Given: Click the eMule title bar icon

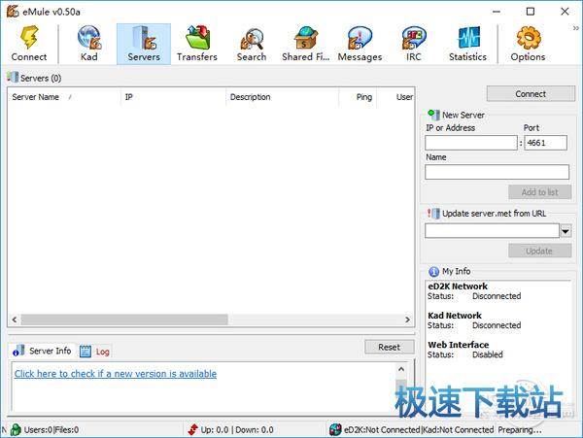Looking at the screenshot, I should click(x=13, y=12).
